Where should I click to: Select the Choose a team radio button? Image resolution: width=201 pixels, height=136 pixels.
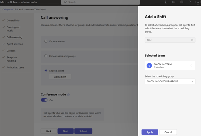46,41
